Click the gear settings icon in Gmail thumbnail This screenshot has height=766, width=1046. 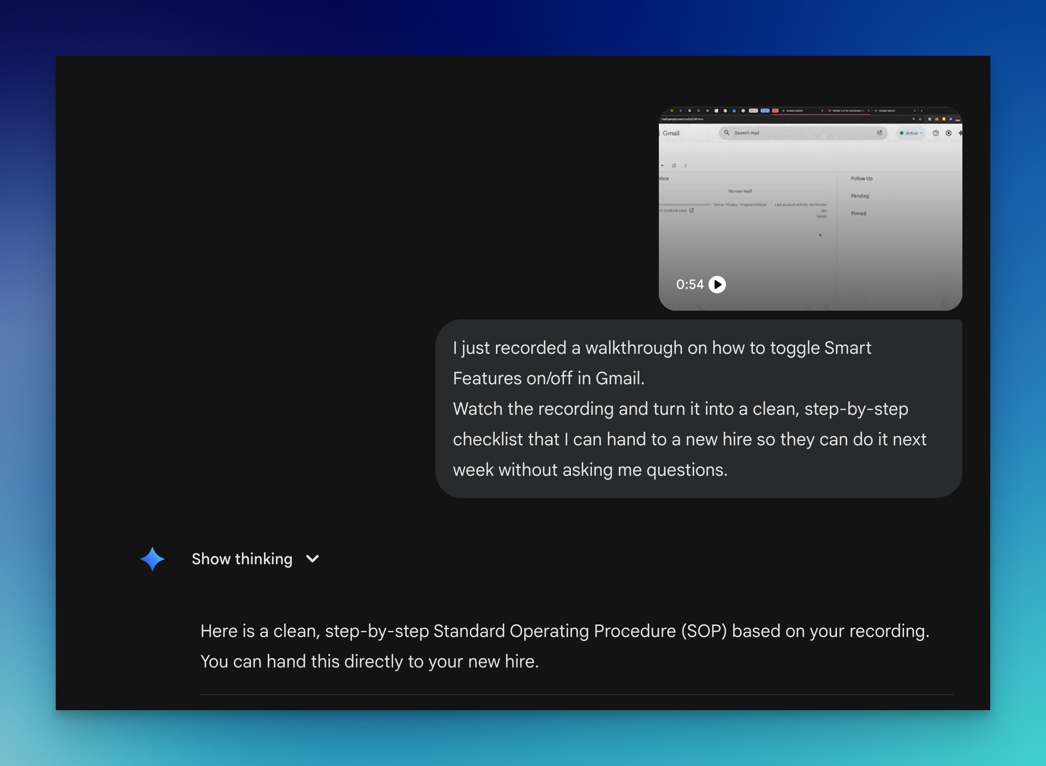point(949,133)
